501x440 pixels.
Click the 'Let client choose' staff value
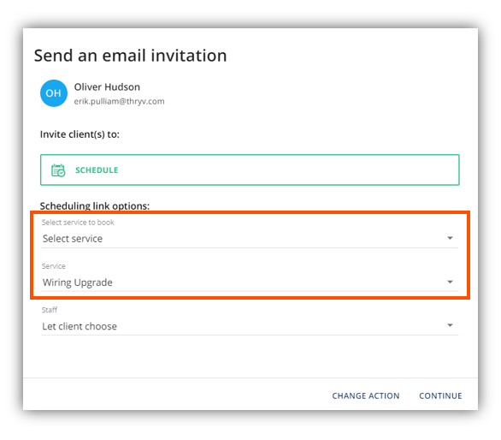(80, 326)
